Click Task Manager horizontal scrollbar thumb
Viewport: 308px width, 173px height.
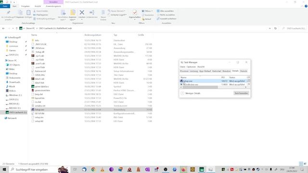point(200,87)
